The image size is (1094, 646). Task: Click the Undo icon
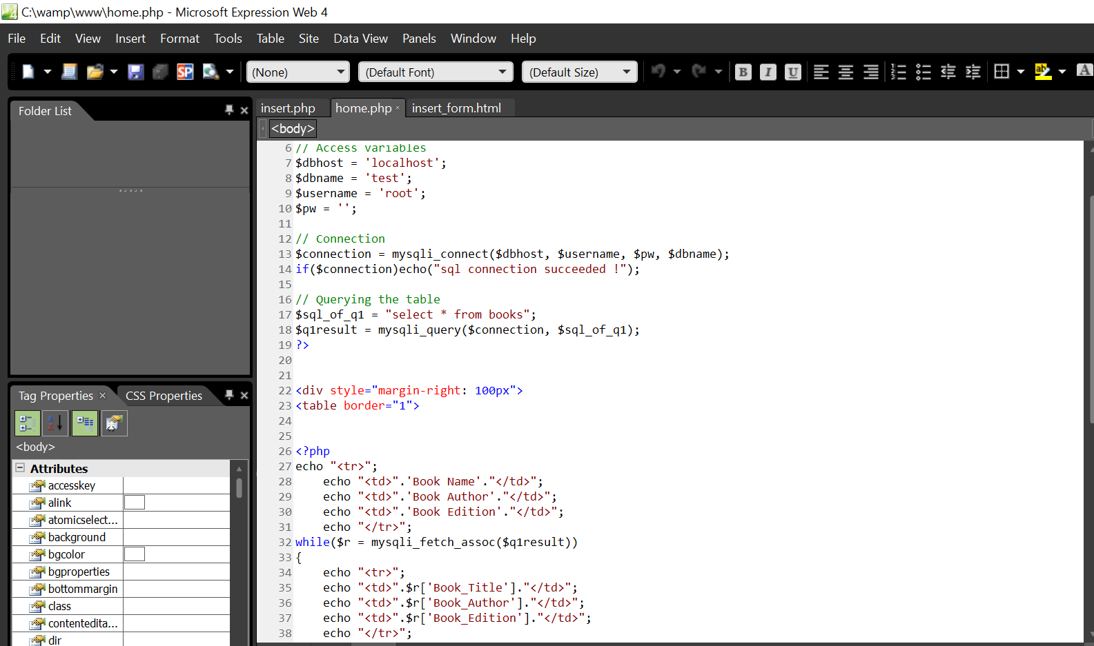pyautogui.click(x=658, y=71)
